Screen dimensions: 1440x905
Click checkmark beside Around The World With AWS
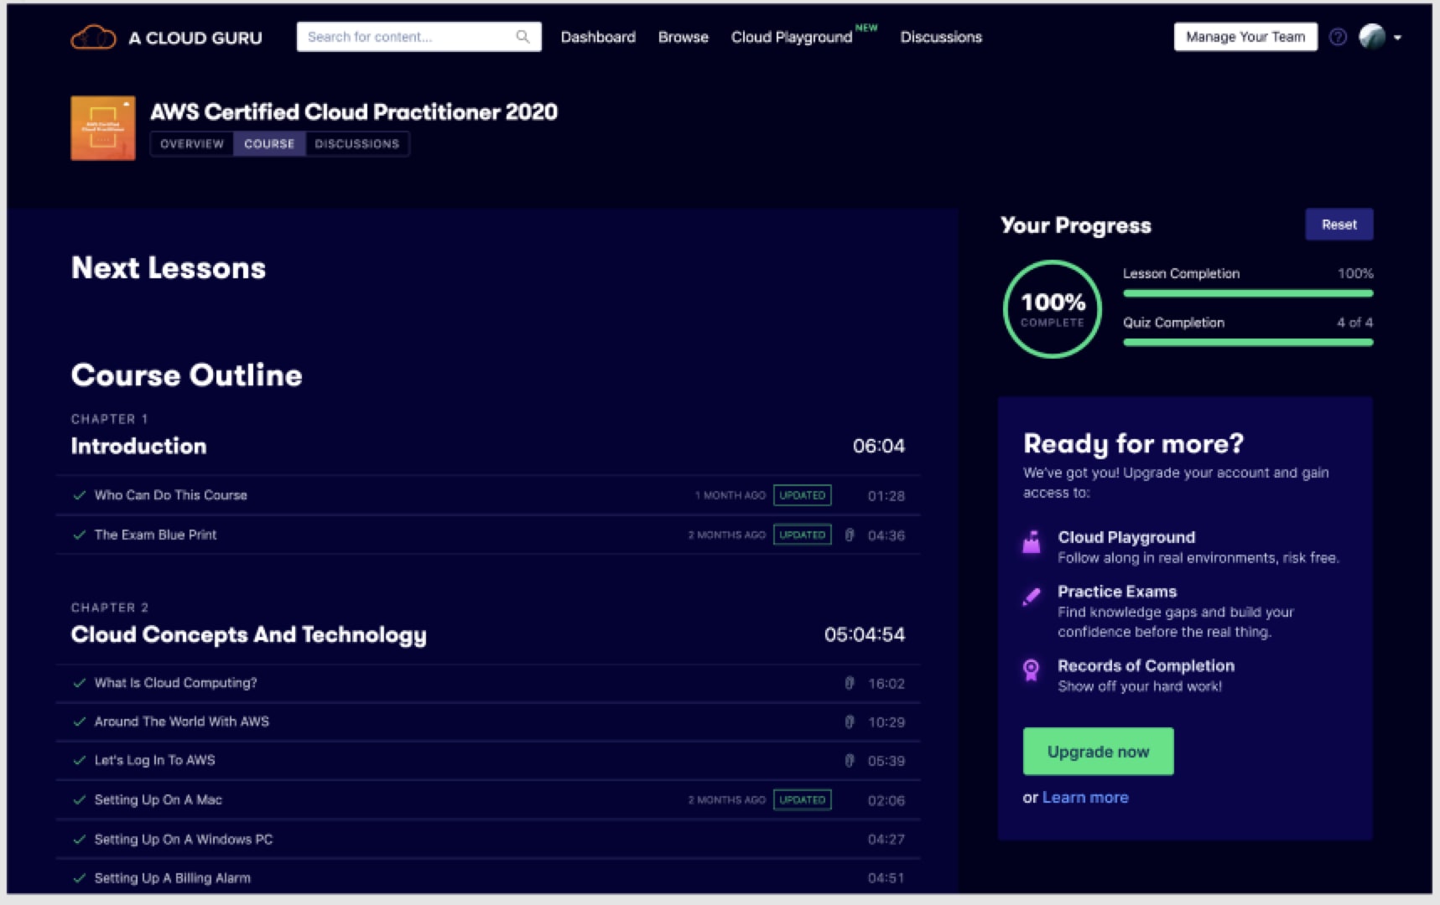pos(80,721)
